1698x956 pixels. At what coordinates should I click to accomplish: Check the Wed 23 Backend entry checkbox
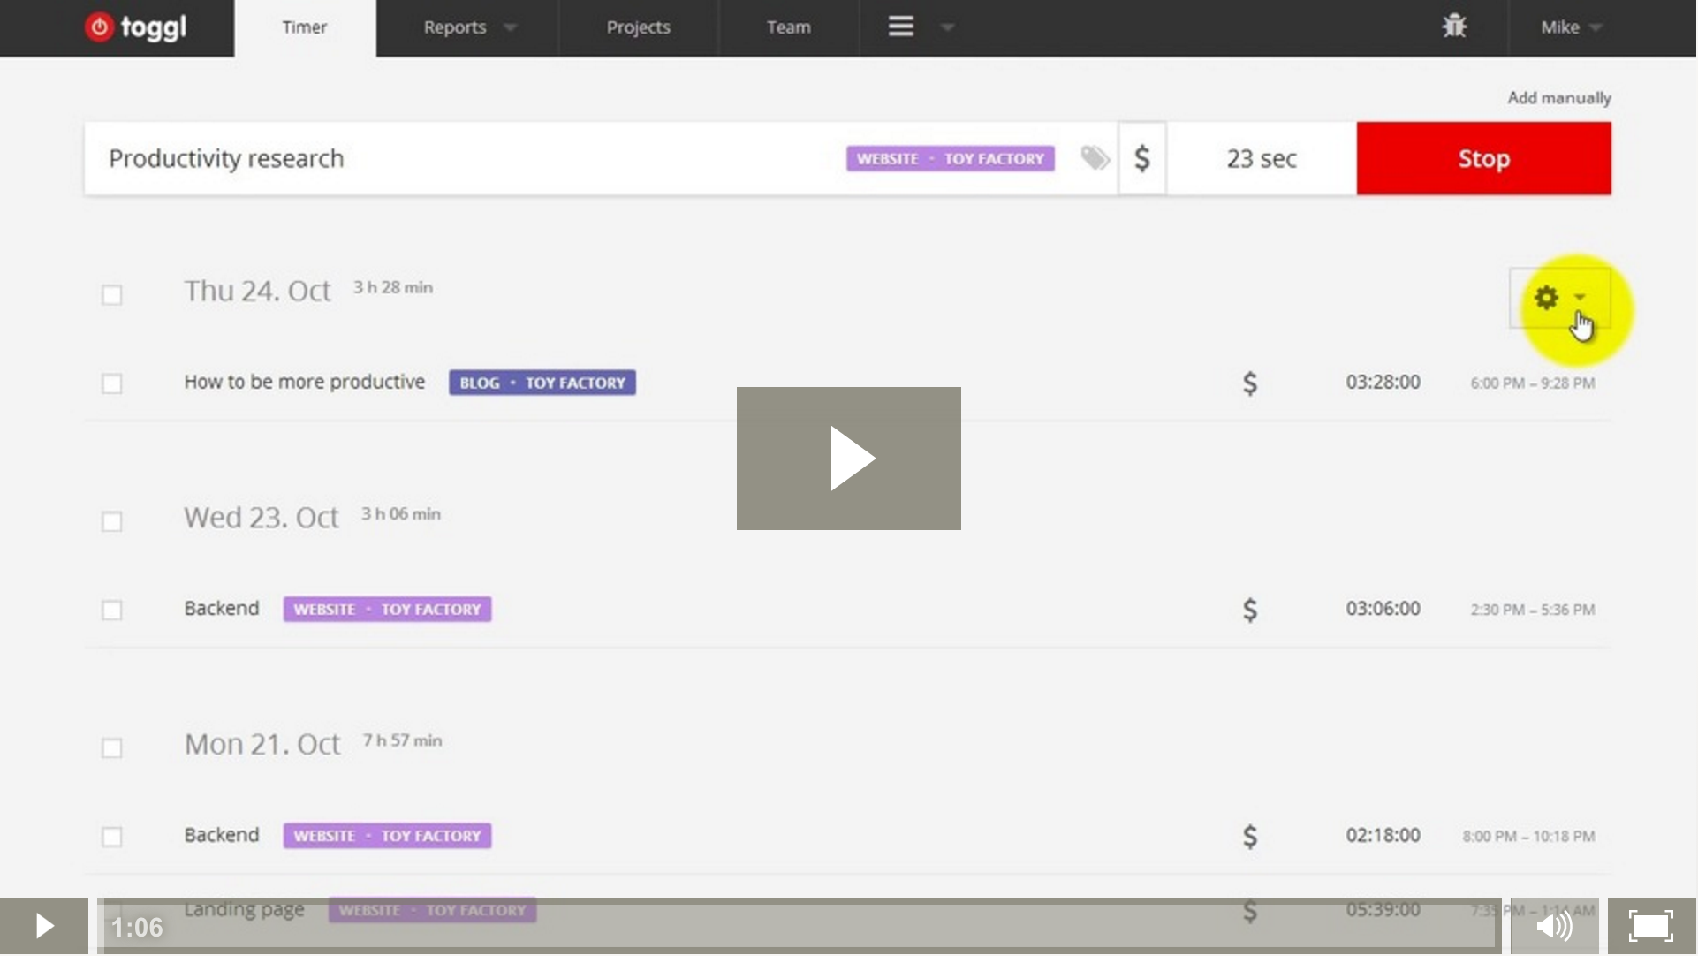click(x=112, y=611)
